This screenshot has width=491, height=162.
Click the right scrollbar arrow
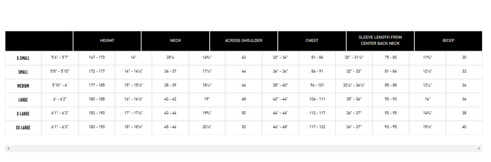[x=480, y=148]
